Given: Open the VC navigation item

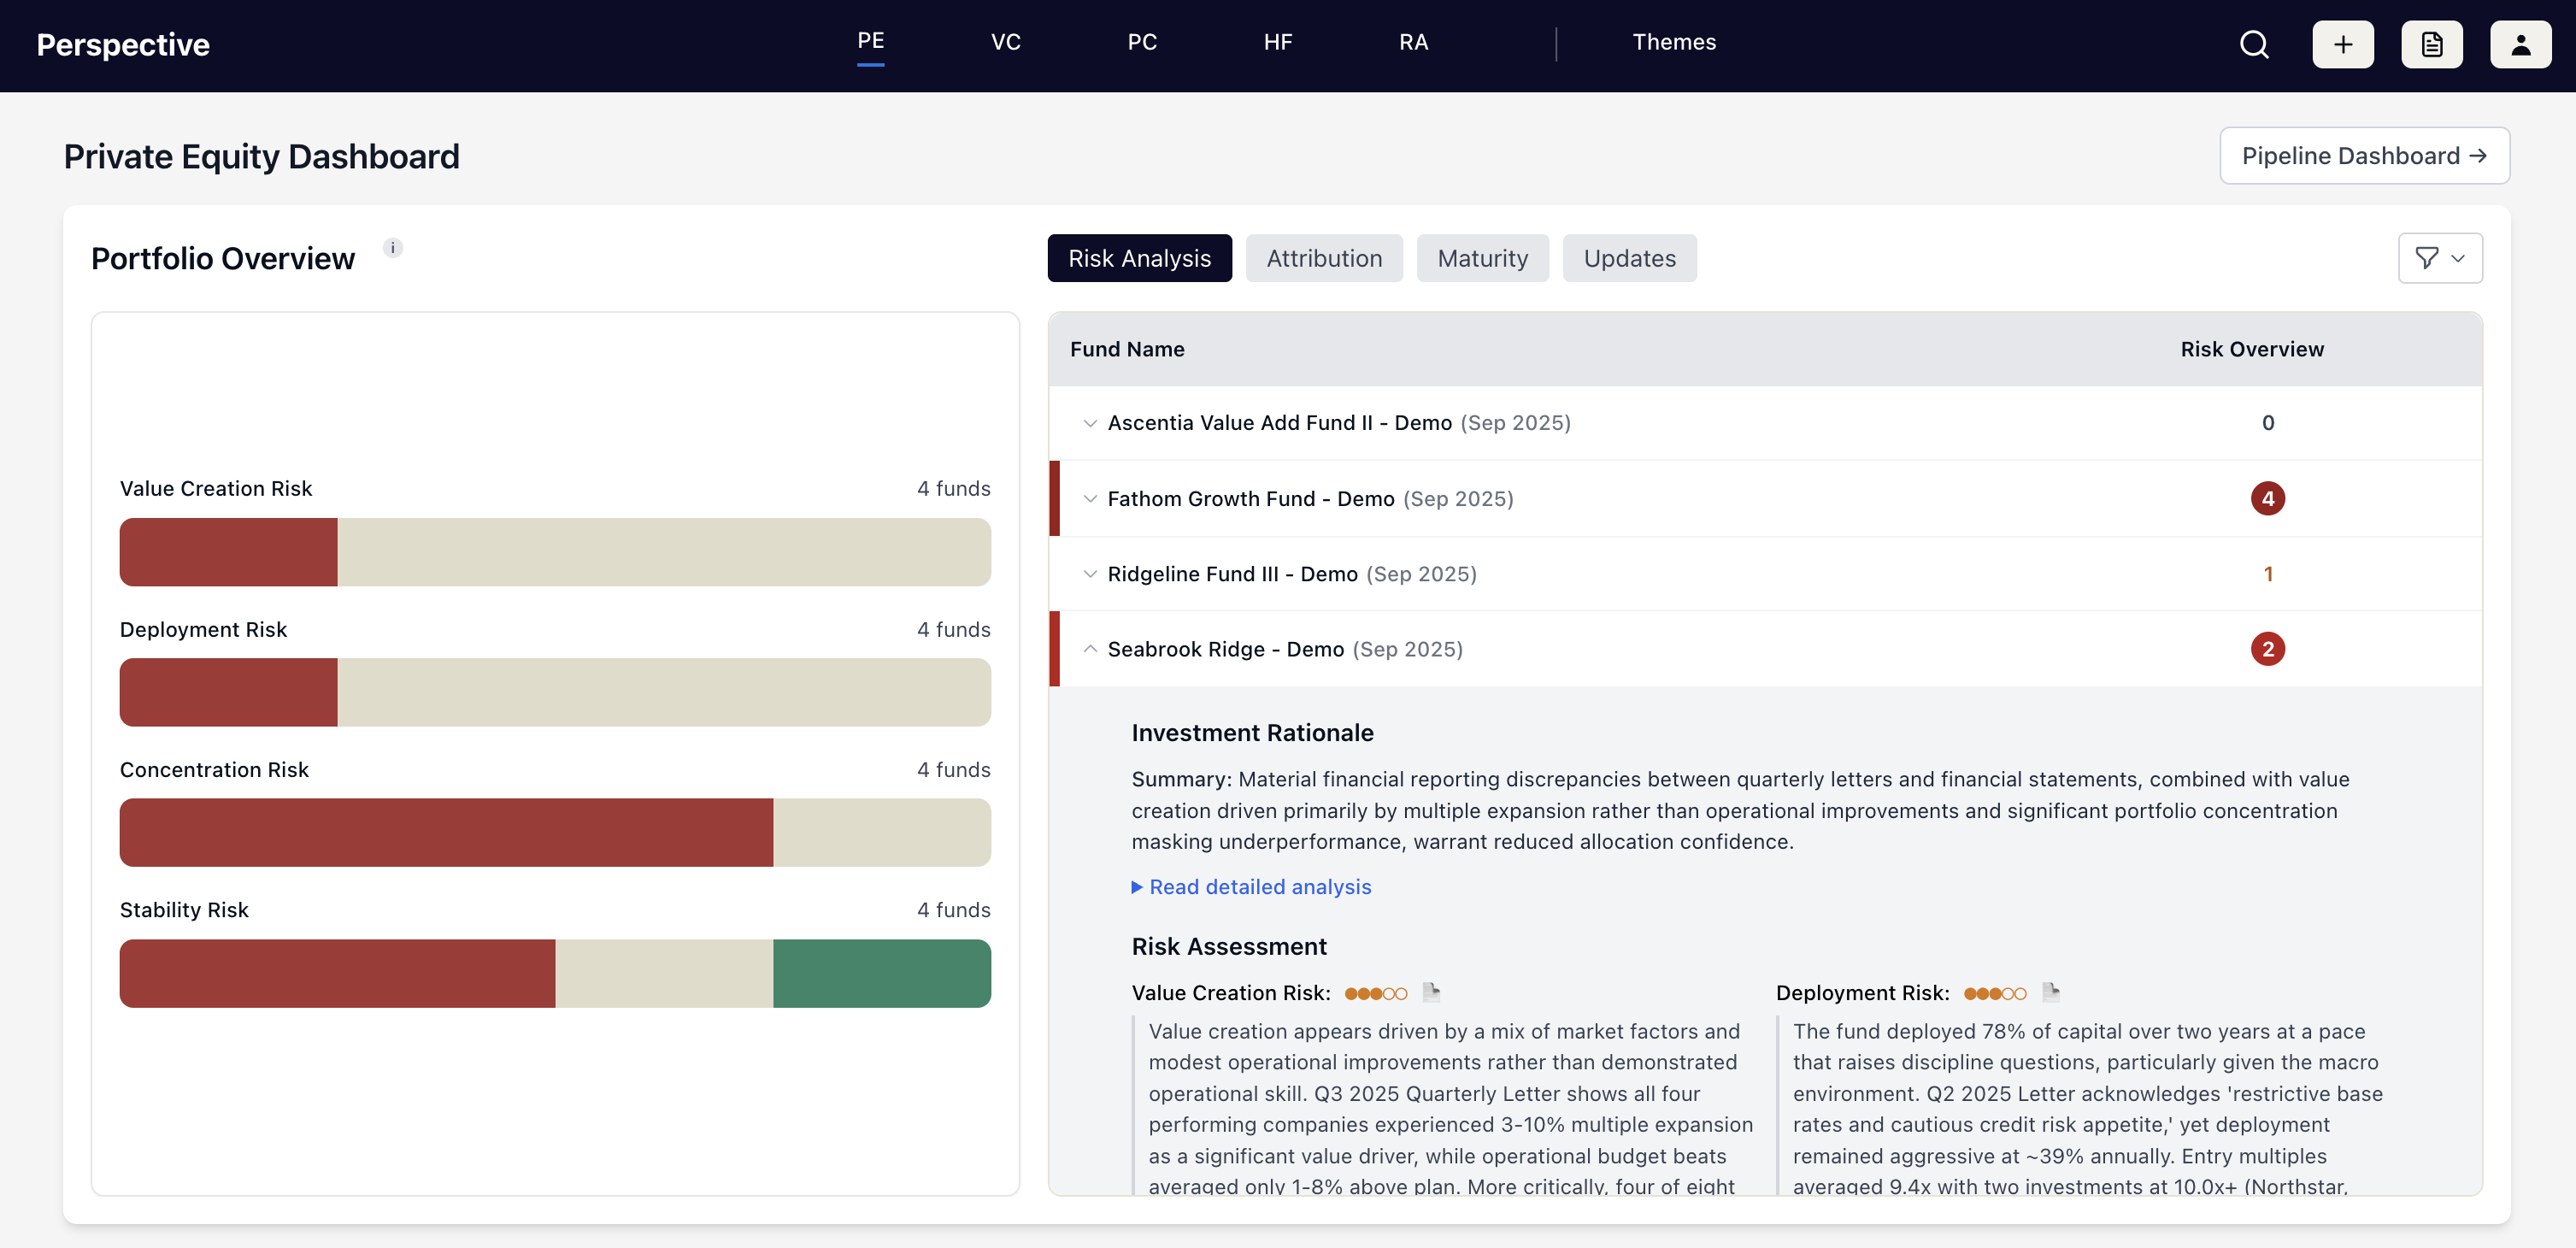Looking at the screenshot, I should (x=1005, y=42).
